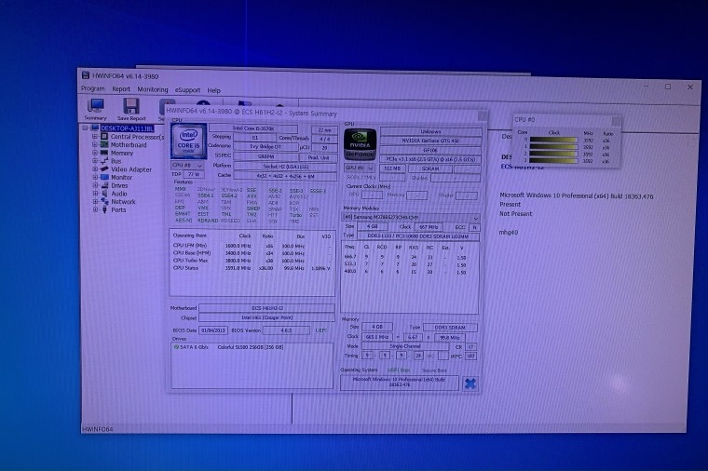The width and height of the screenshot is (708, 471).
Task: Select the Video Adapter card icon
Action: click(x=104, y=168)
